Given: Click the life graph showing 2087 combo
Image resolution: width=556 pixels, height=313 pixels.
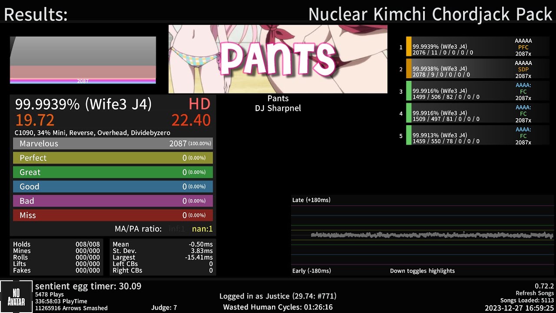Looking at the screenshot, I should pyautogui.click(x=83, y=60).
